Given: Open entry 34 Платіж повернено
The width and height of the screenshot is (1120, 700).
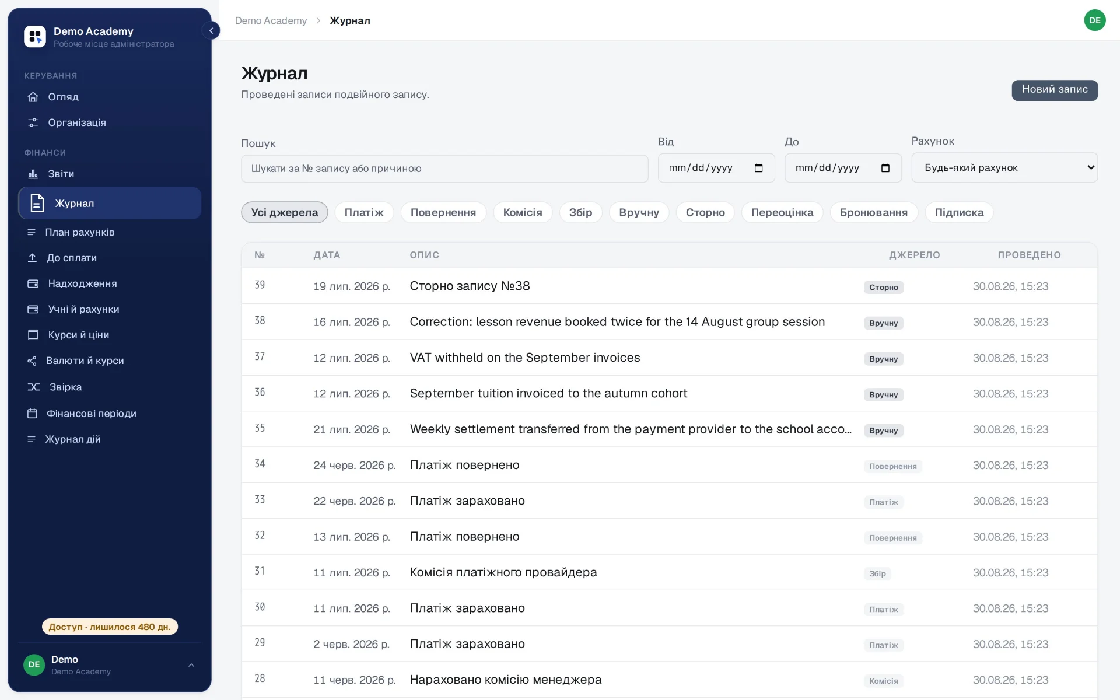Looking at the screenshot, I should 670,465.
